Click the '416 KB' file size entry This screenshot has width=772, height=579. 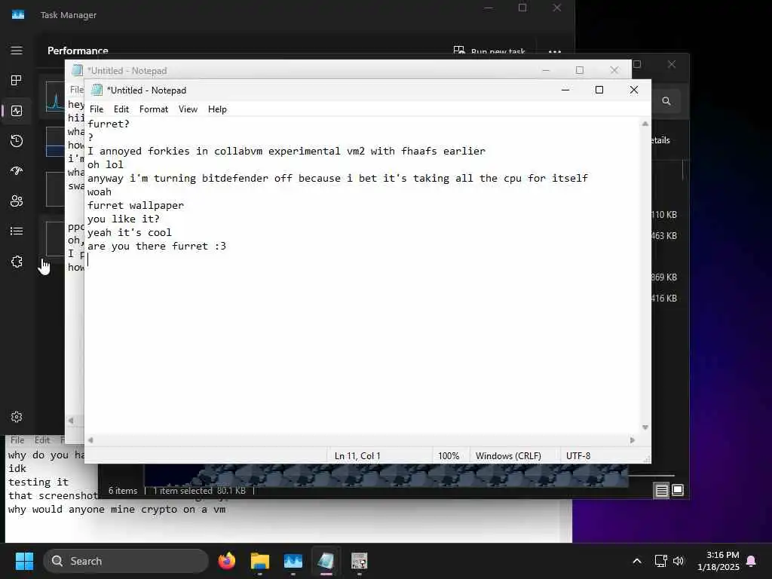(x=664, y=299)
